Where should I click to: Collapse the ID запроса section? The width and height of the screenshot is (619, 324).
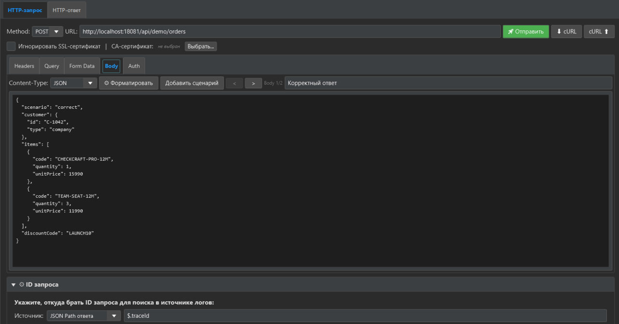click(x=14, y=285)
